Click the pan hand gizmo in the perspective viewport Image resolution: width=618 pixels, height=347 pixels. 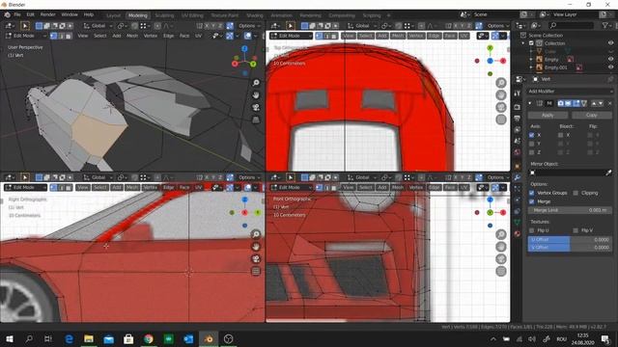click(256, 94)
